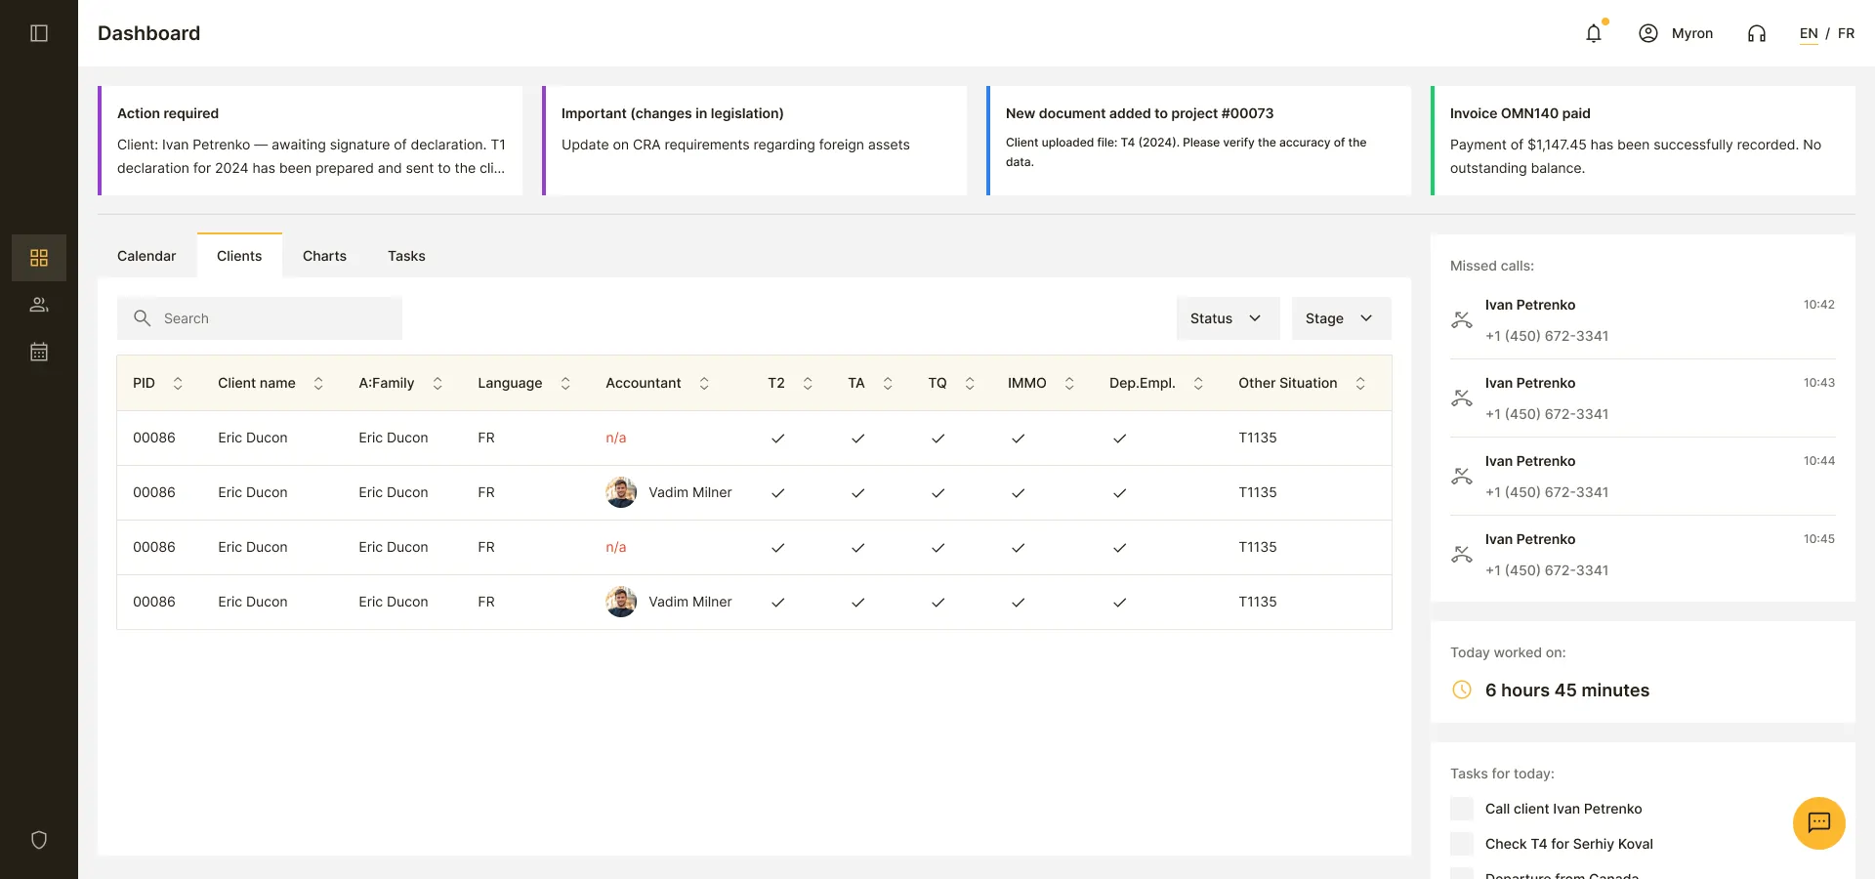Screen dimensions: 1875x879
Task: Open the New document added to project card
Action: pos(1198,141)
